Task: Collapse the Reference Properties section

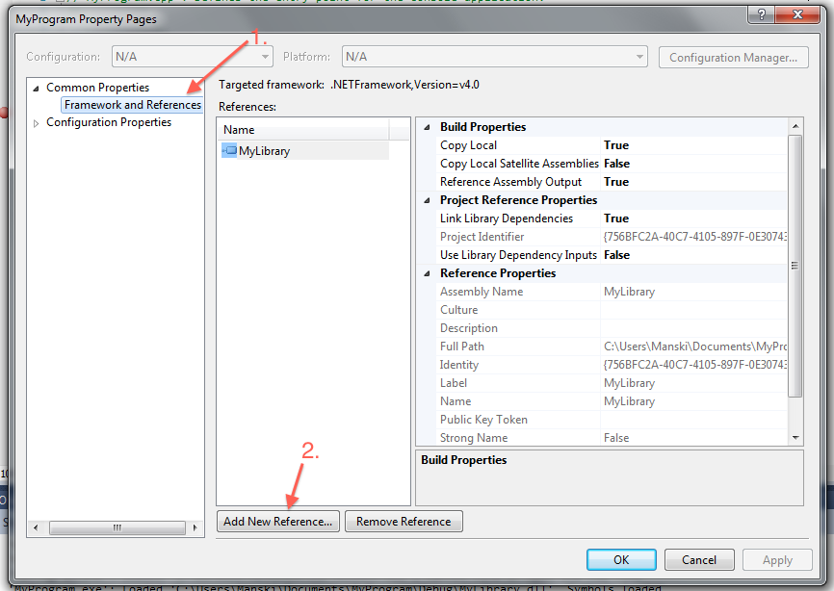Action: pyautogui.click(x=427, y=273)
